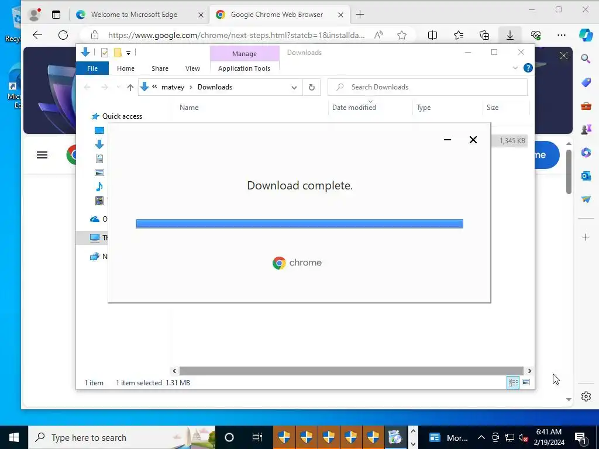Screen dimensions: 599x449
Task: Switch Explorer to large icons view
Action: pyautogui.click(x=526, y=382)
